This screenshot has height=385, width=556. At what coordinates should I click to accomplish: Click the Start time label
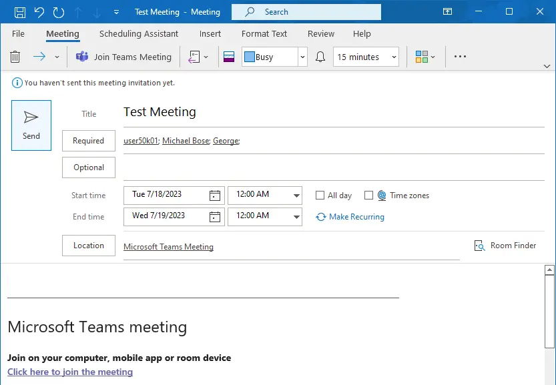coord(89,196)
